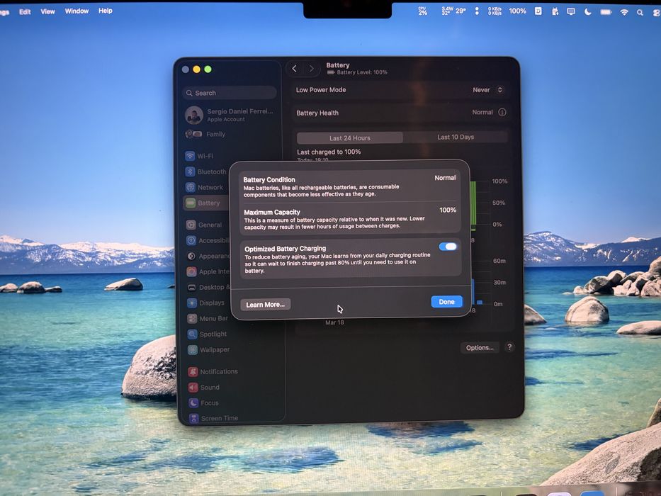Switch to Last 24 Hours tab
Image resolution: width=661 pixels, height=496 pixels.
click(x=350, y=138)
